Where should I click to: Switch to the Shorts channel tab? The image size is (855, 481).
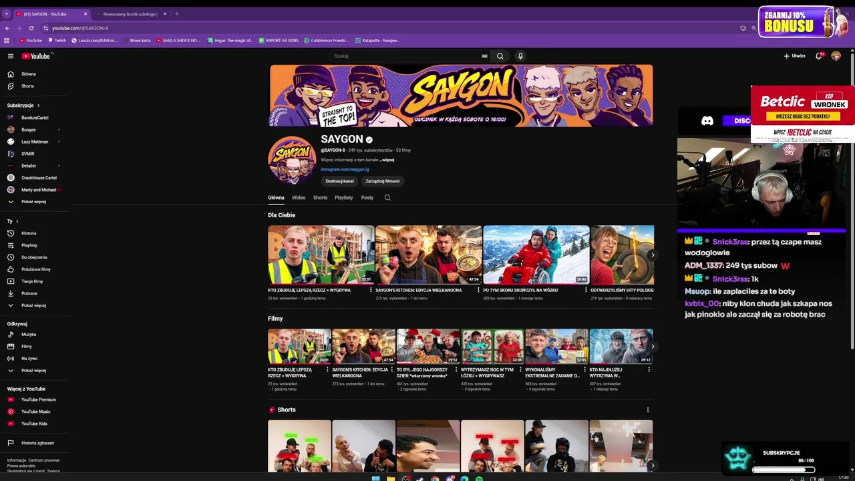[321, 198]
